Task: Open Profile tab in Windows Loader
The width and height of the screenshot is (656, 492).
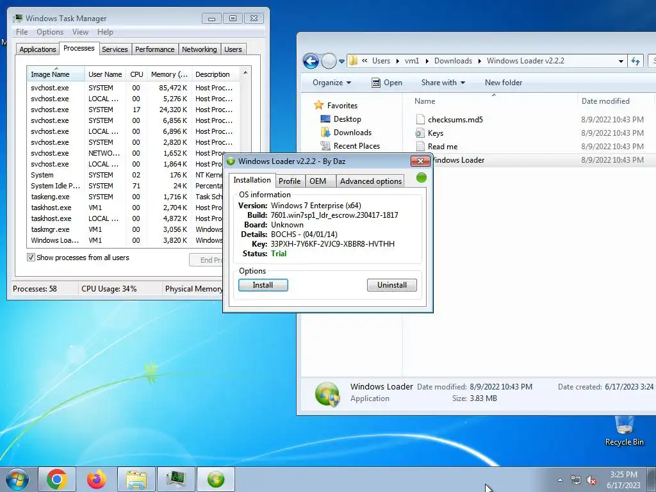Action: (290, 181)
